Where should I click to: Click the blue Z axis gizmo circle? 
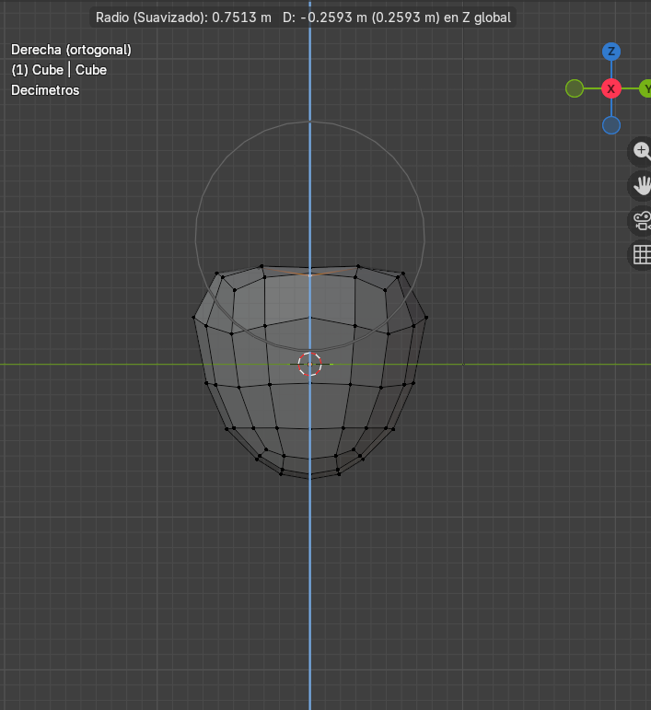pos(610,52)
